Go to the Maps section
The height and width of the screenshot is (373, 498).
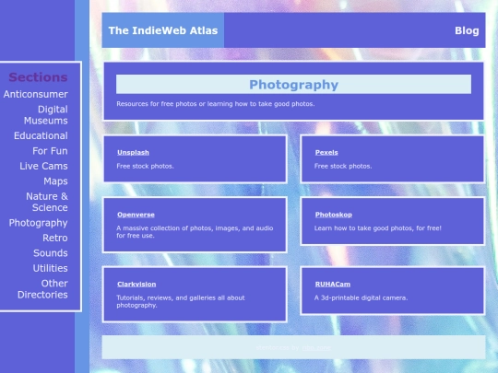[x=55, y=181]
